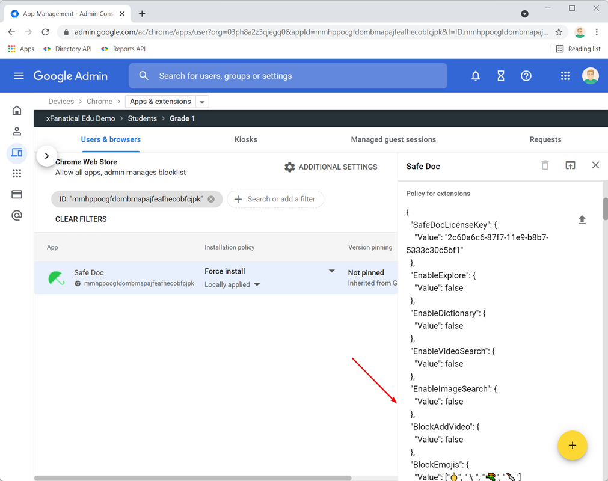Image resolution: width=608 pixels, height=481 pixels.
Task: Open the Google Admin main menu hamburger
Action: 19,76
